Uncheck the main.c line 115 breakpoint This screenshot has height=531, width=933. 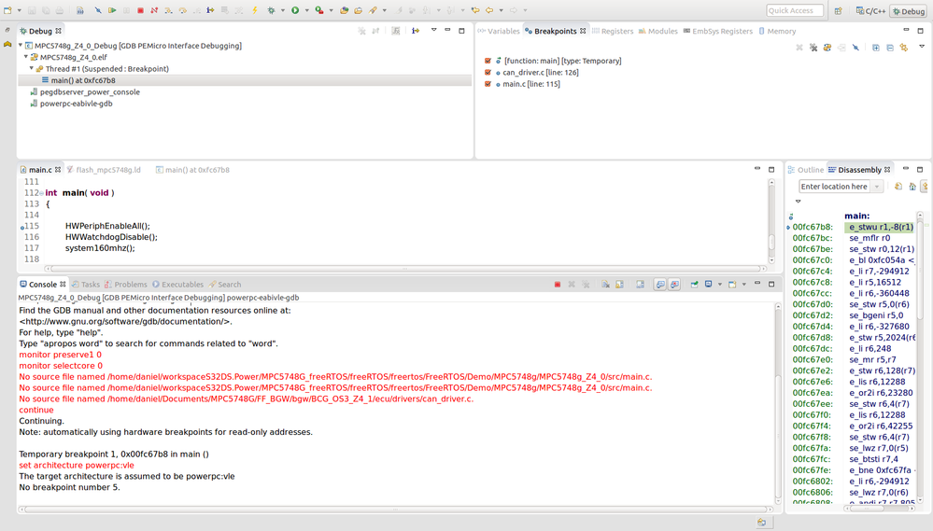(x=488, y=84)
